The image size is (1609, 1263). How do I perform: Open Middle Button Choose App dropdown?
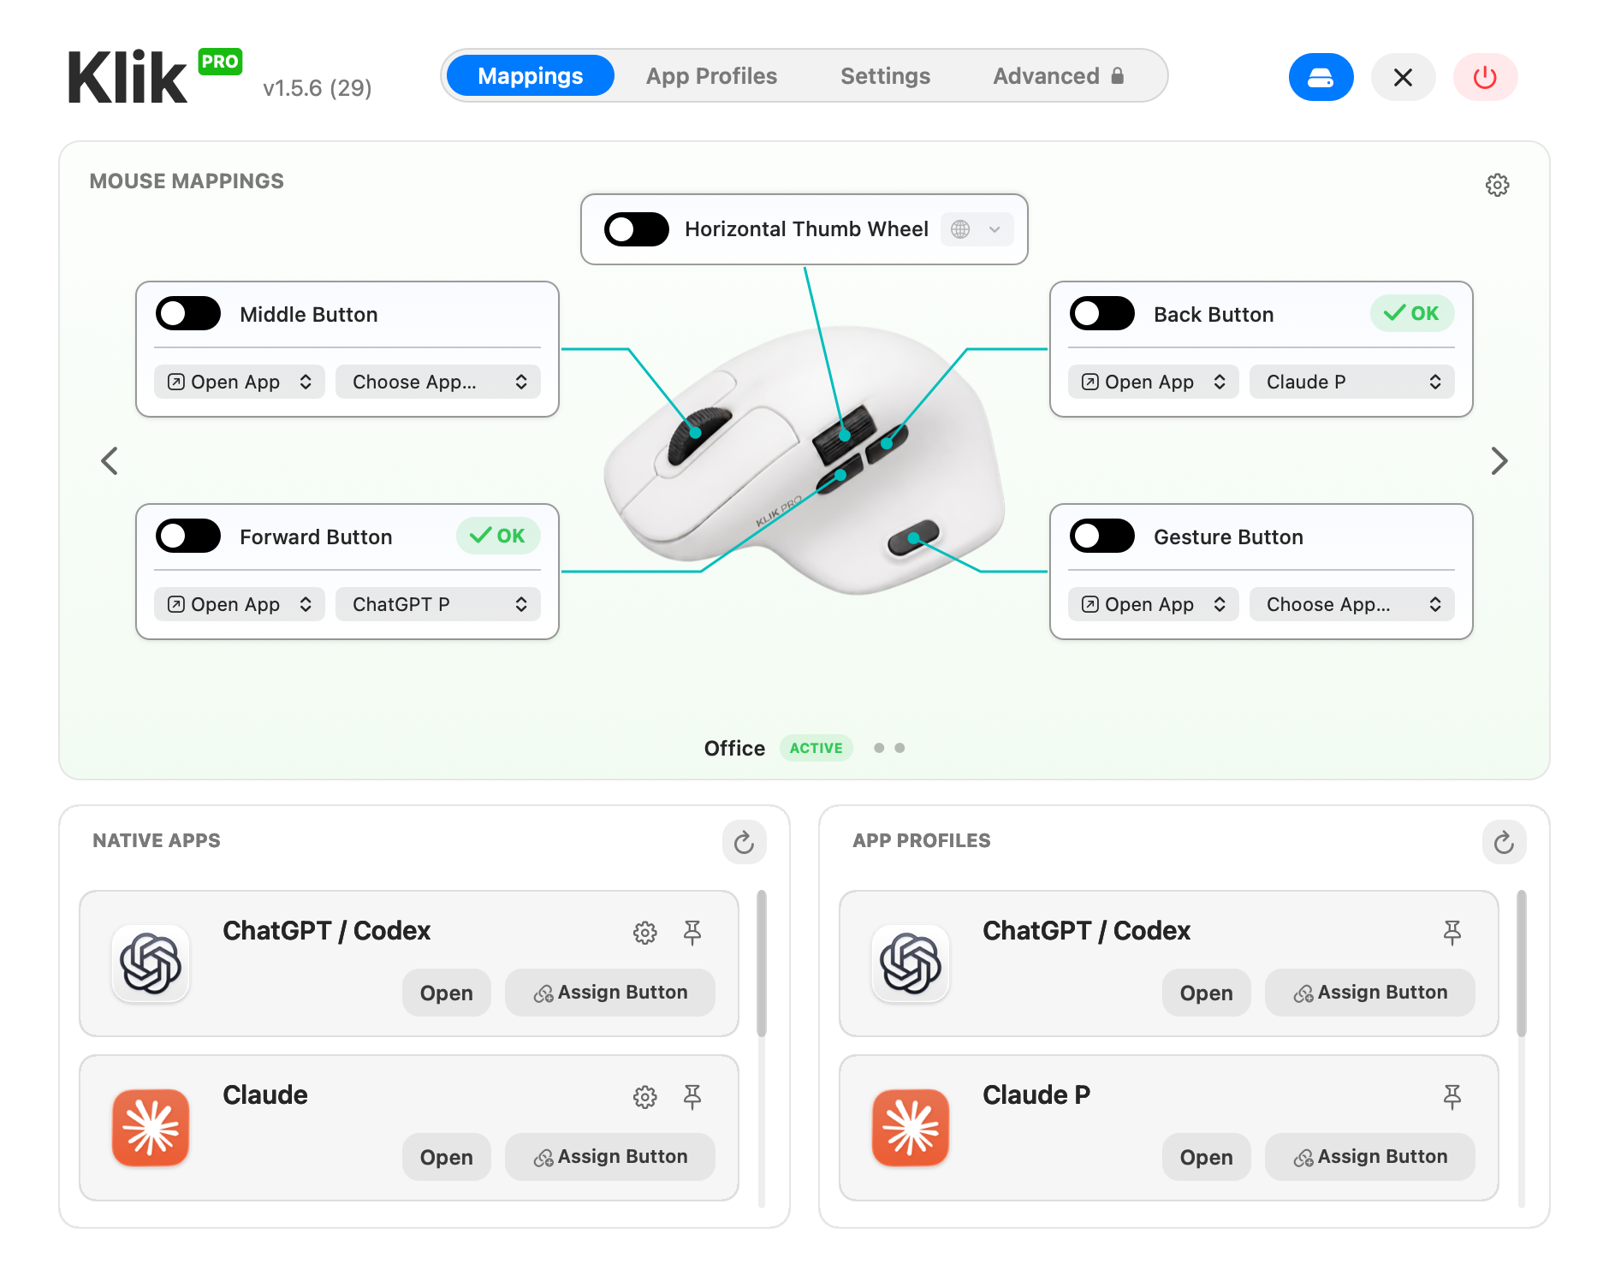pos(438,382)
